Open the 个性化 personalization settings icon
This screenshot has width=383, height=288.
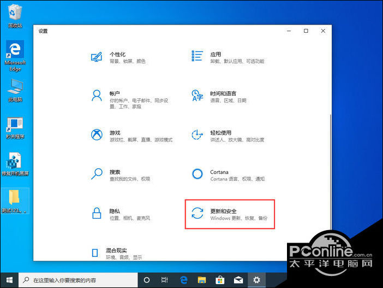(97, 57)
